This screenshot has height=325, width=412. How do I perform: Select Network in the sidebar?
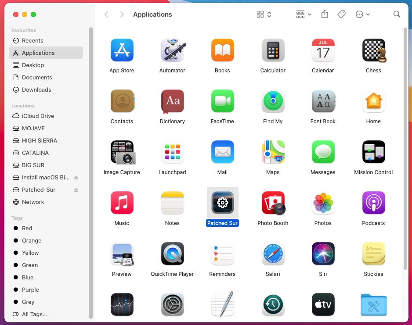click(x=46, y=202)
